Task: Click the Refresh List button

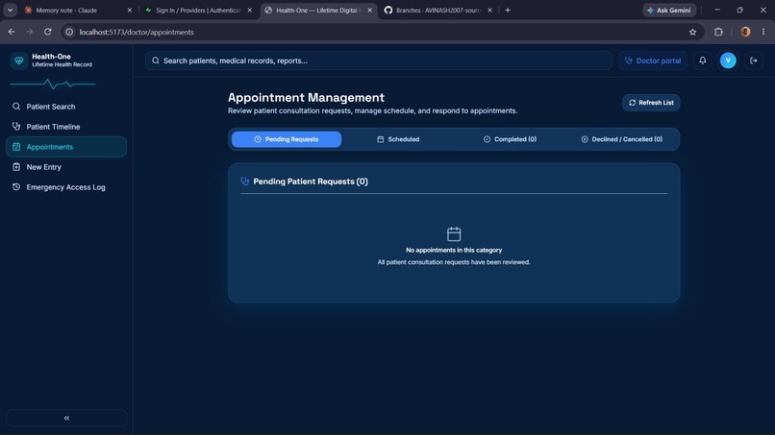Action: (651, 103)
